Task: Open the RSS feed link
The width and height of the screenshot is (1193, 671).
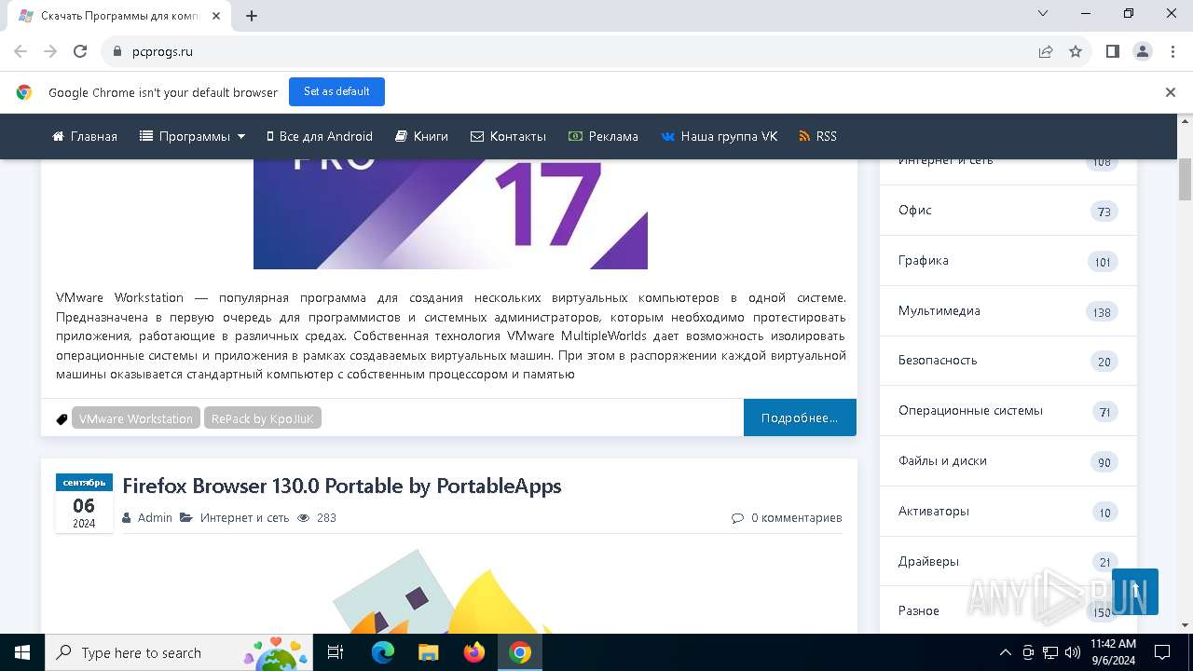Action: pos(817,136)
